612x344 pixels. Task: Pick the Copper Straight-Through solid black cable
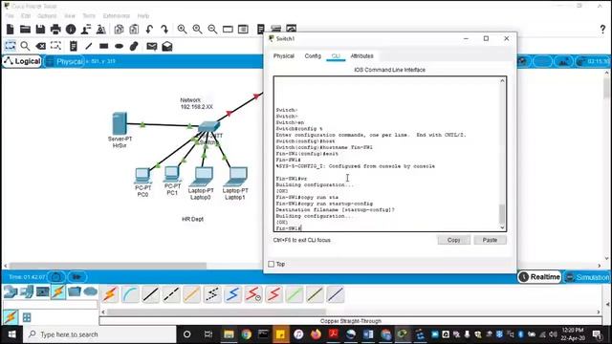point(151,294)
